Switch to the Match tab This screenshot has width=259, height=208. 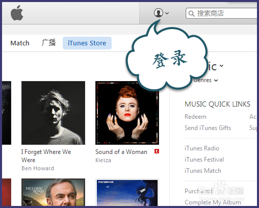[20, 43]
